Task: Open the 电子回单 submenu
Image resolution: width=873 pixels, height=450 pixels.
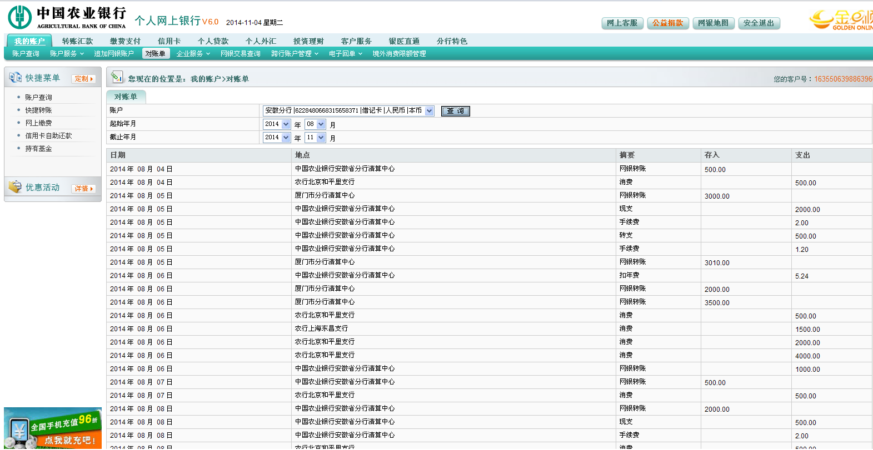Action: click(x=345, y=54)
